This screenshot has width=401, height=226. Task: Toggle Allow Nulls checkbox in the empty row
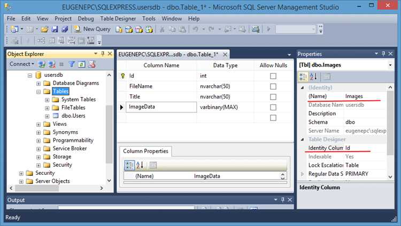[273, 118]
